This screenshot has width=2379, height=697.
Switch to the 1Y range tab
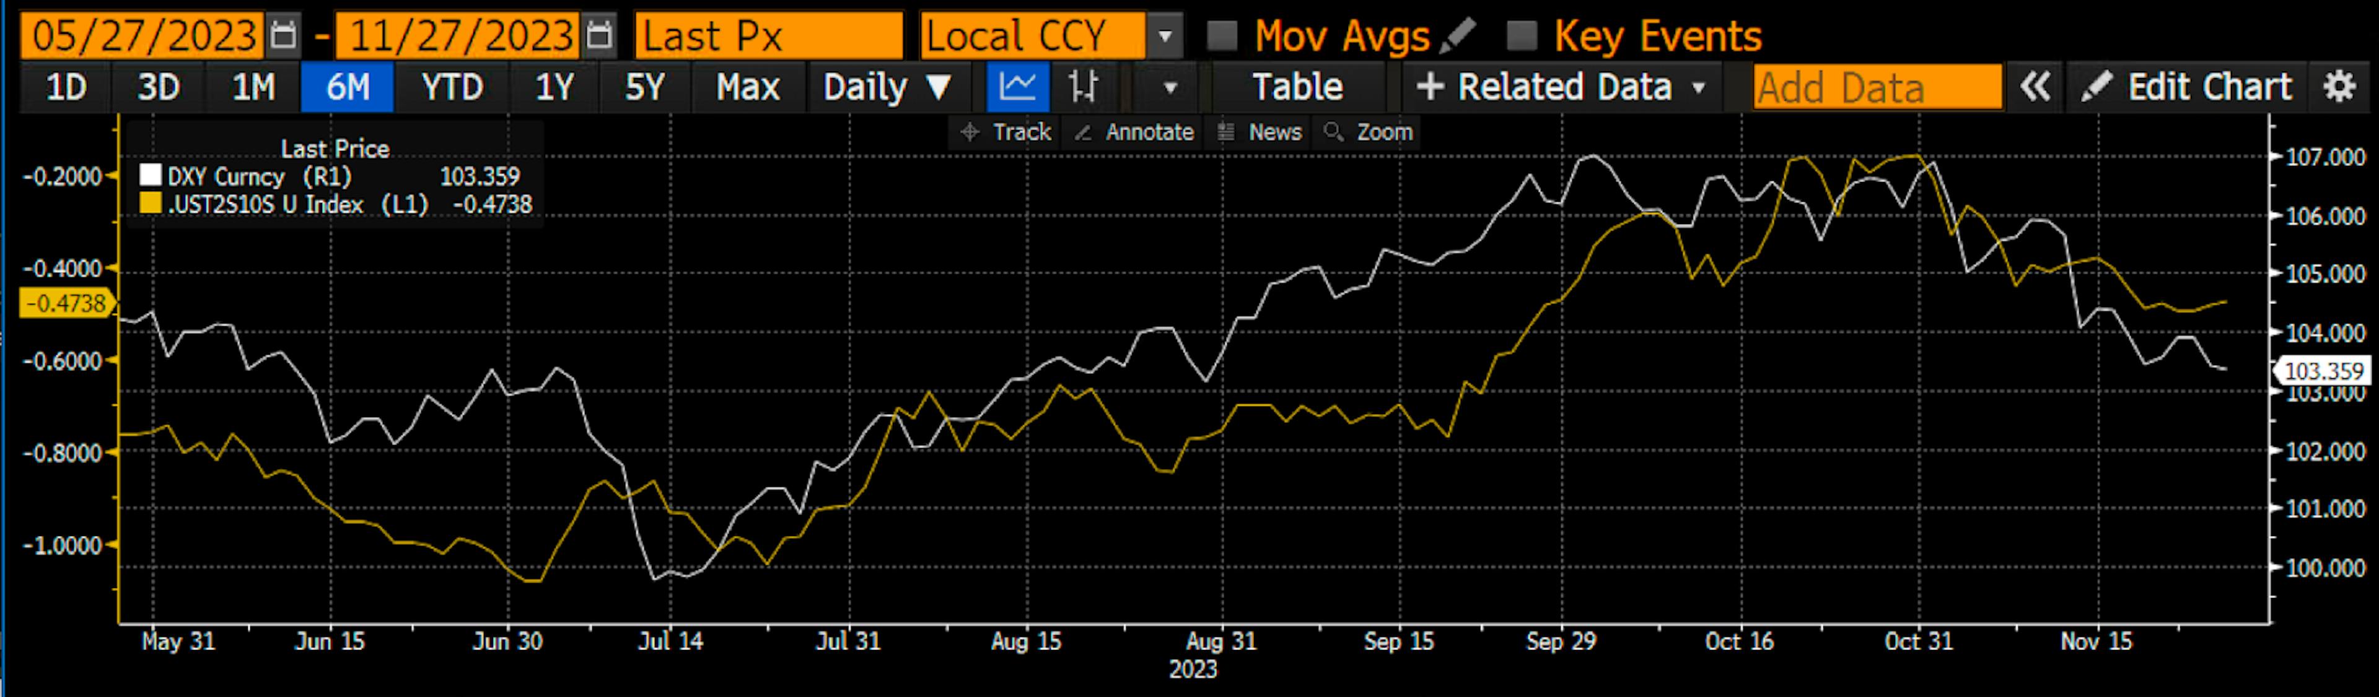tap(554, 88)
